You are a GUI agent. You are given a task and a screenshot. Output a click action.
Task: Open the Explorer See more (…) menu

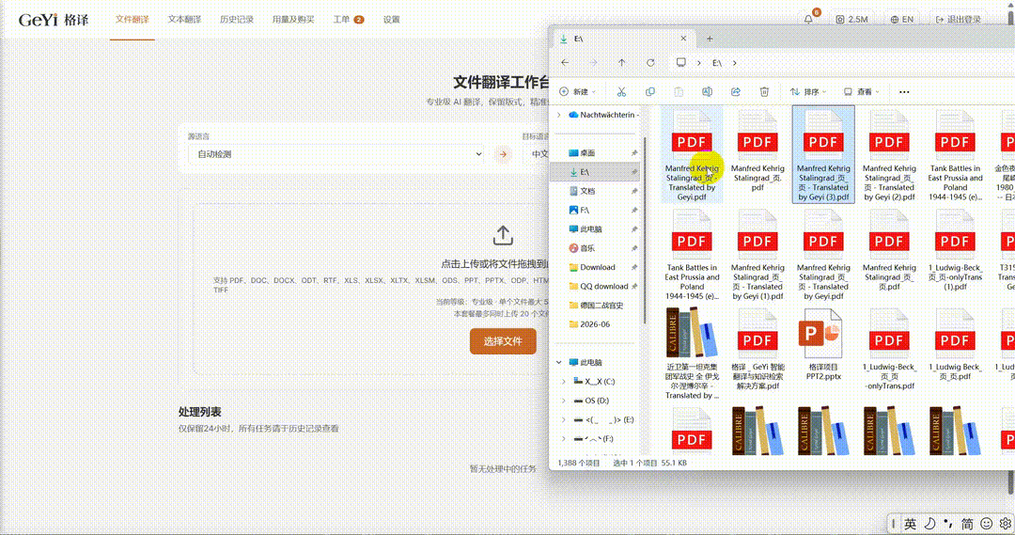pyautogui.click(x=904, y=92)
